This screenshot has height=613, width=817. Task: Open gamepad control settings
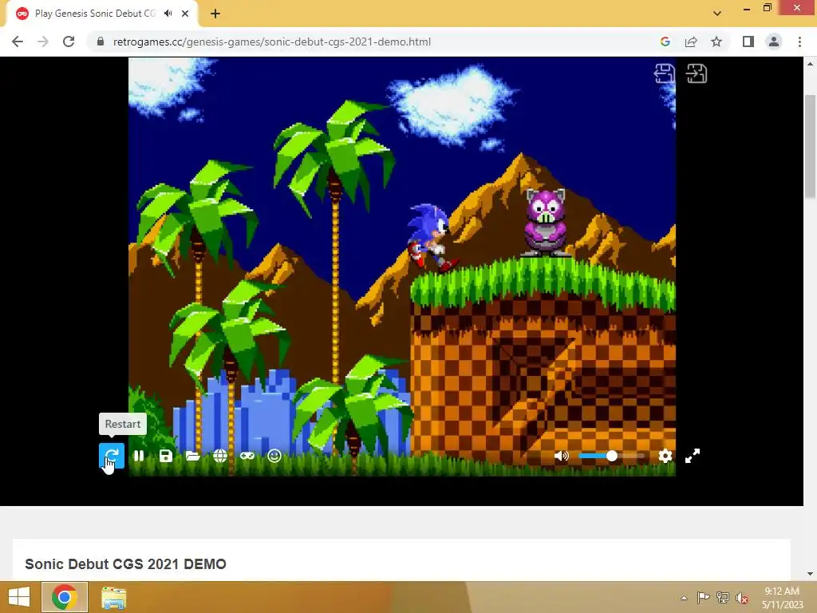point(247,456)
